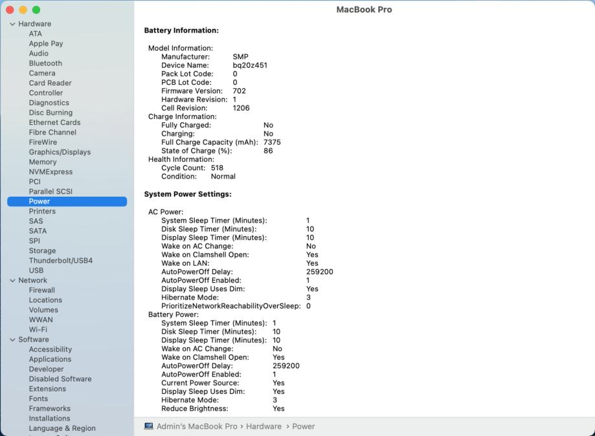This screenshot has height=436, width=595.
Task: Select Thunderbolt/USB4 in the sidebar
Action: click(61, 261)
